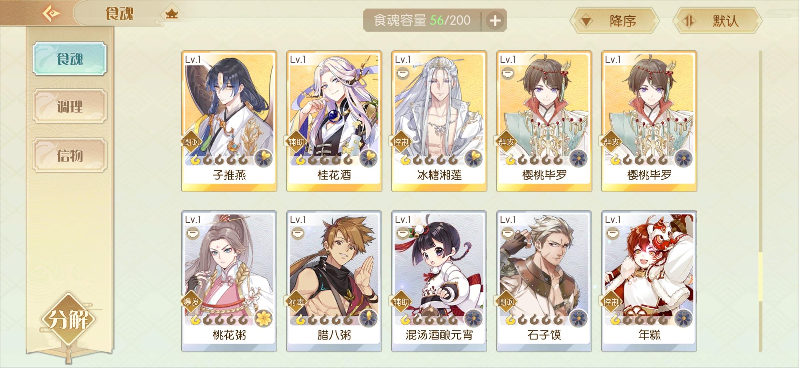The height and width of the screenshot is (368, 799).
Task: Tap the bowl icon on 冰糖湘莲 card
Action: coord(403,73)
